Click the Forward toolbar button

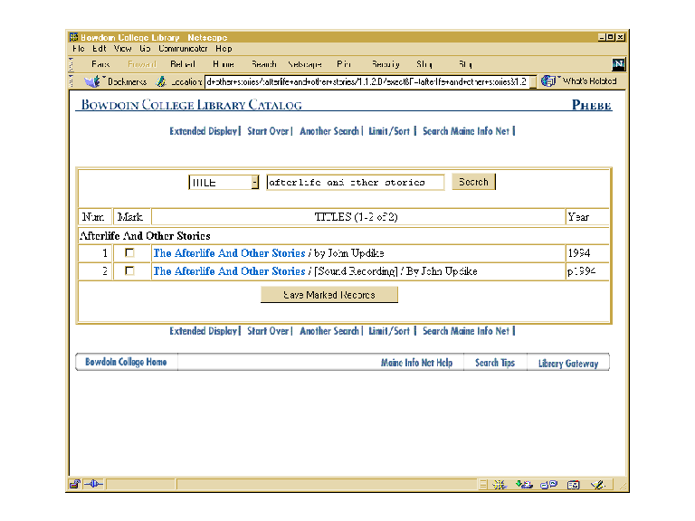pyautogui.click(x=142, y=64)
